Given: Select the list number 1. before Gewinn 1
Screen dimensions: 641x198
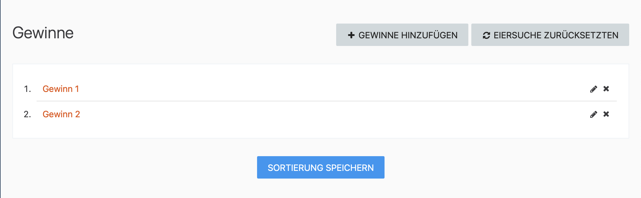Looking at the screenshot, I should pos(27,89).
